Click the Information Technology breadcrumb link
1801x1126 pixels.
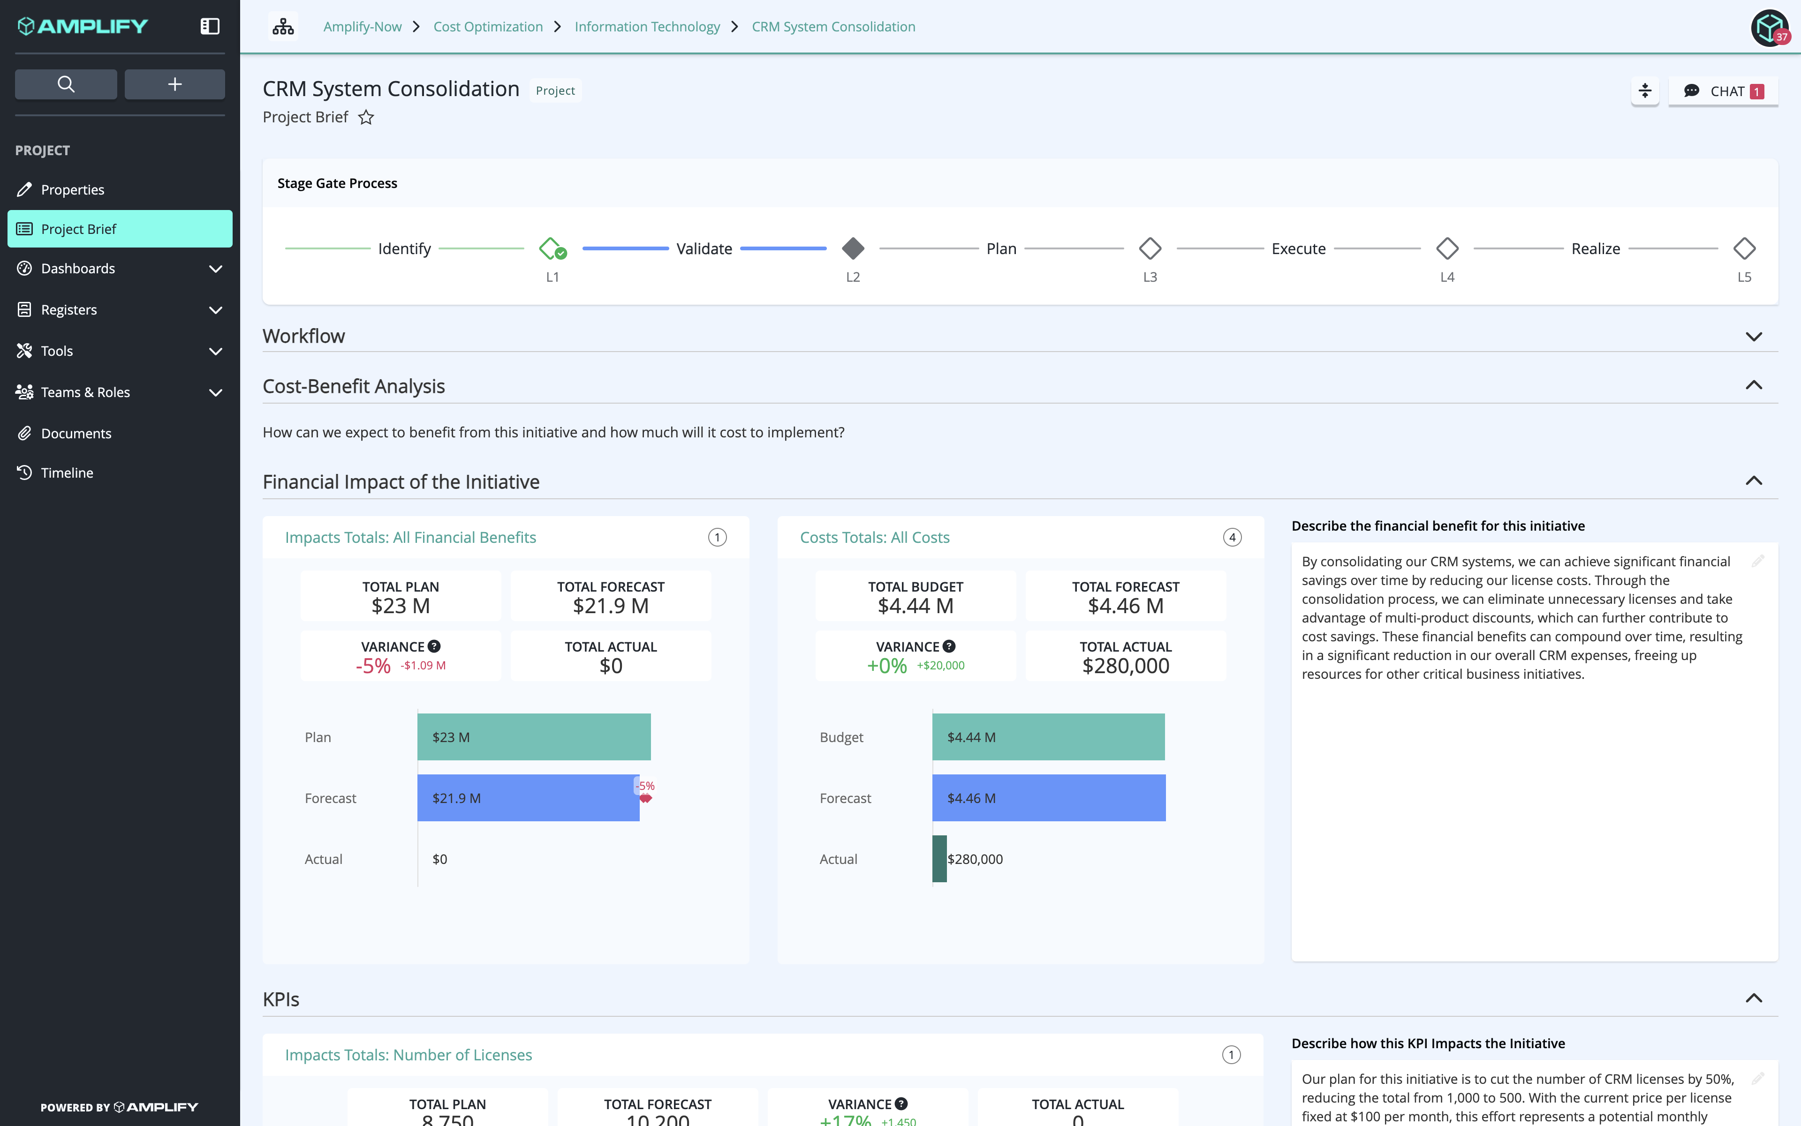(x=647, y=27)
